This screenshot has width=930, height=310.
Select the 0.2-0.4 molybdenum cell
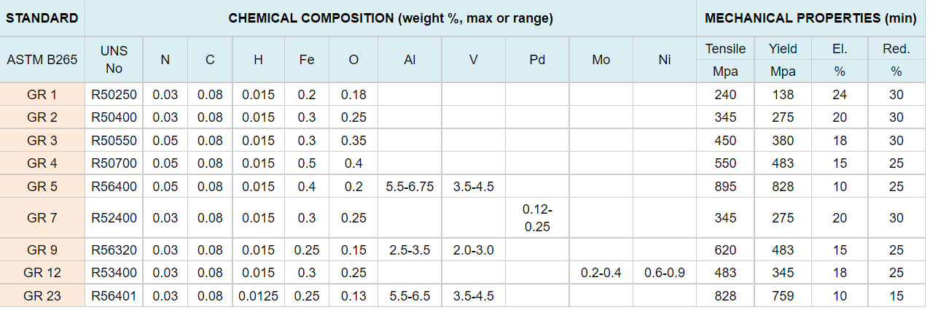[601, 273]
